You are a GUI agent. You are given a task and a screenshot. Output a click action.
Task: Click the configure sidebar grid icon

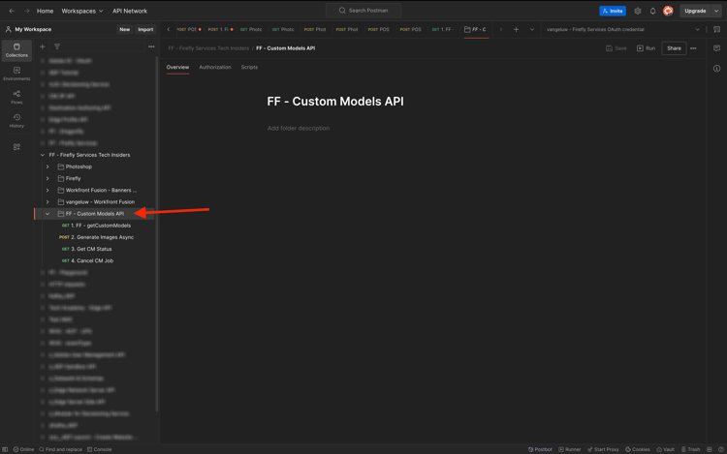coord(16,147)
